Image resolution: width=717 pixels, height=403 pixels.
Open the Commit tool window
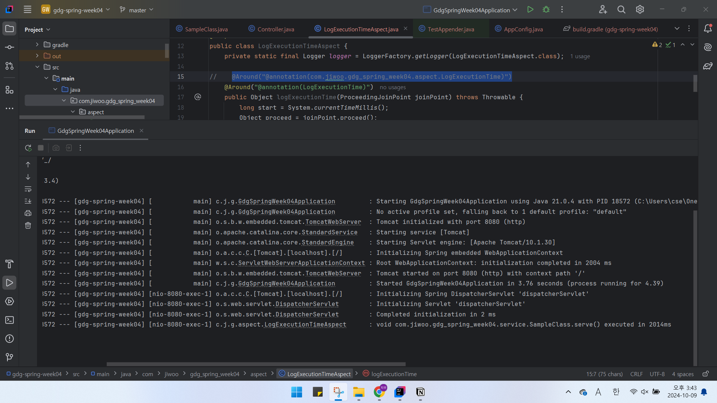pos(9,47)
